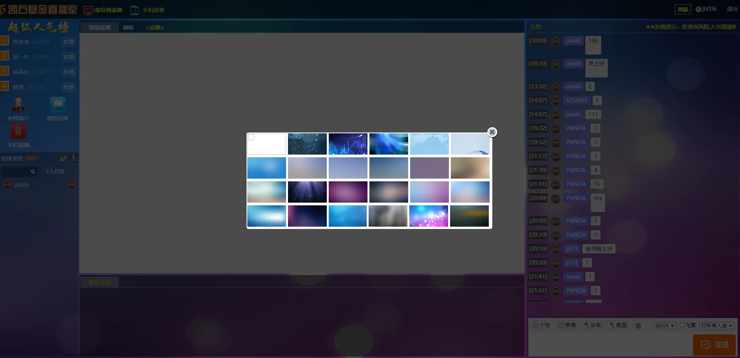Screen dimensions: 740x358
Task: Tick the checkbox on the white skin thumbnail
Action: [251, 137]
